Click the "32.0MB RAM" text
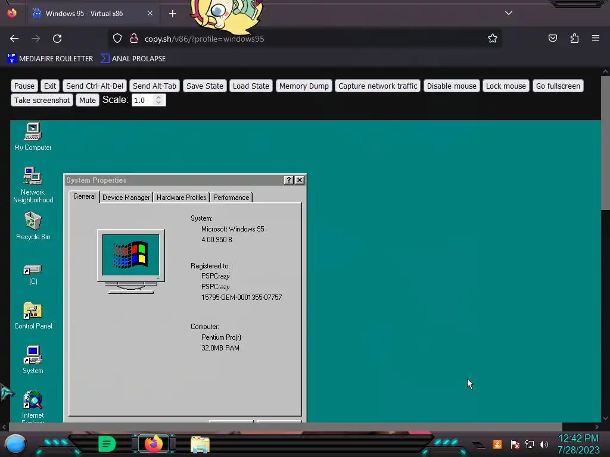Image resolution: width=610 pixels, height=457 pixels. point(220,348)
